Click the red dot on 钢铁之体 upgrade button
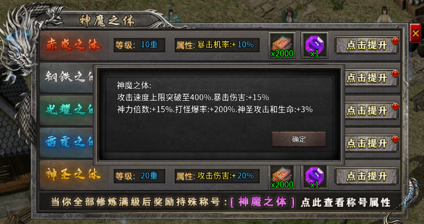The height and width of the screenshot is (224, 424). click(x=395, y=74)
